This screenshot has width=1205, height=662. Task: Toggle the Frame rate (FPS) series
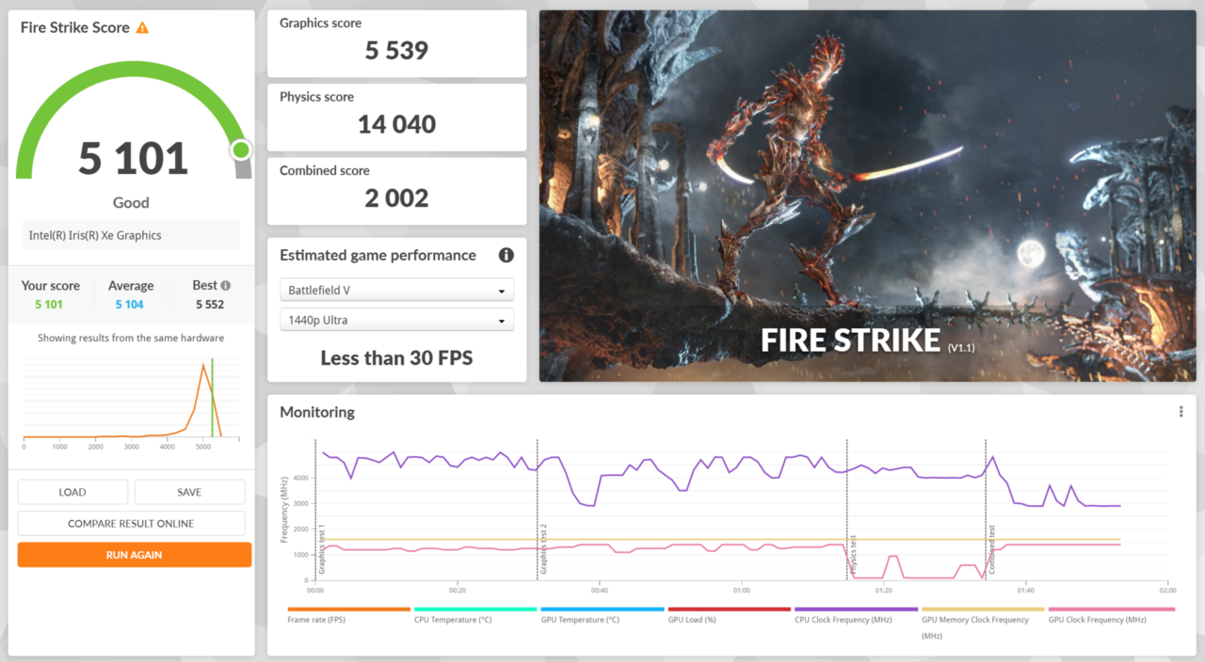point(348,609)
